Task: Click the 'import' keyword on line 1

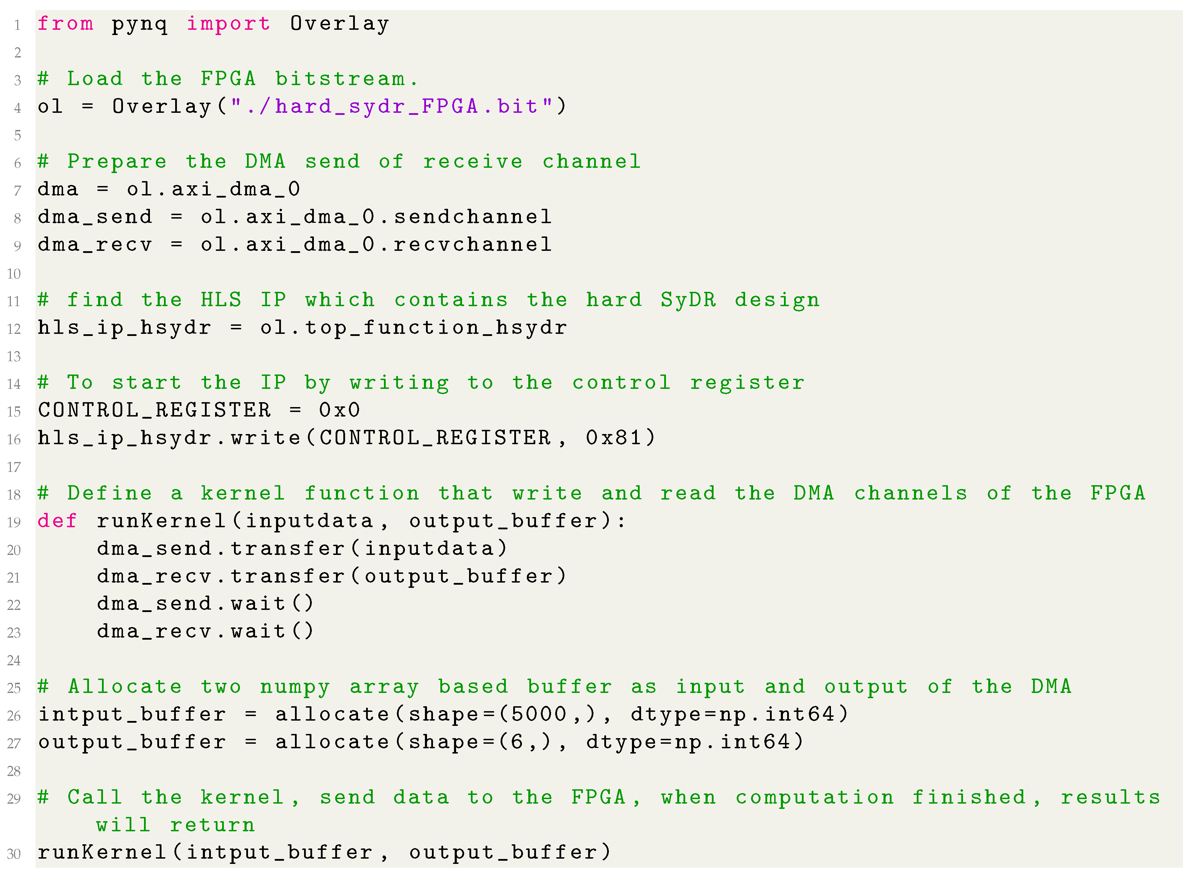Action: (x=228, y=24)
